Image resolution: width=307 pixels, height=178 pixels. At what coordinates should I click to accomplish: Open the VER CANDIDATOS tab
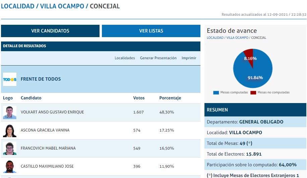50,31
